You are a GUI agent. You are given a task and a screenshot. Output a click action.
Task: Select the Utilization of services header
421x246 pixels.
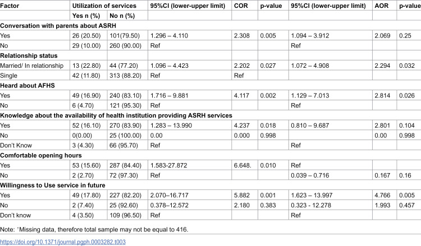[104, 6]
